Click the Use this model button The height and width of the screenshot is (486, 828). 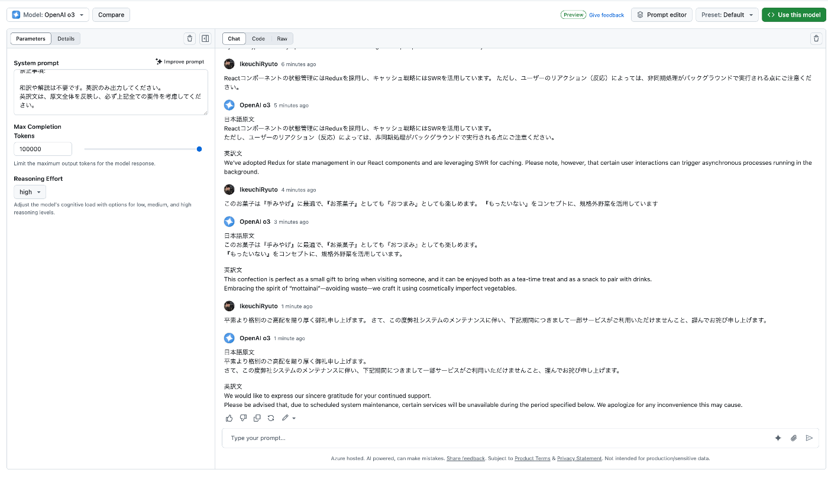click(x=794, y=15)
